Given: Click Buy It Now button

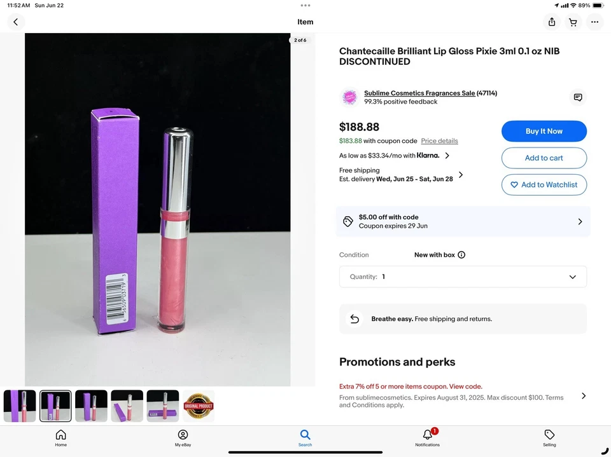Looking at the screenshot, I should [544, 131].
